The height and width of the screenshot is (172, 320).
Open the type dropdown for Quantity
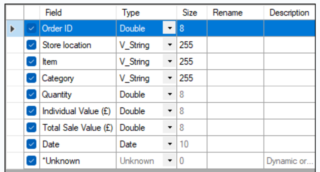tap(170, 95)
